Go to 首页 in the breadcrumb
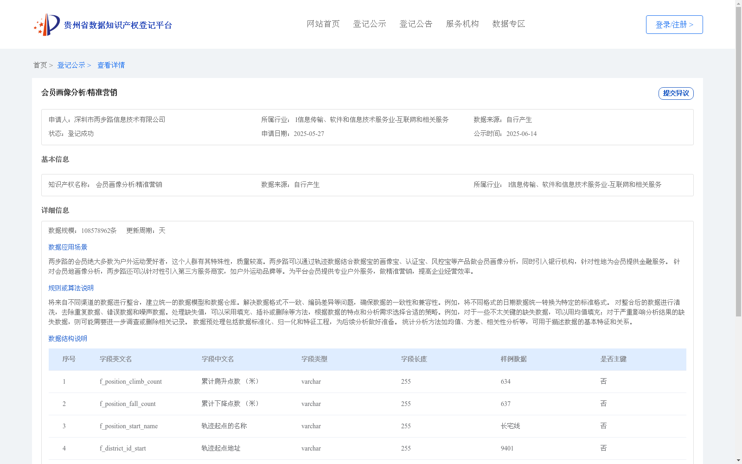This screenshot has width=742, height=464. tap(40, 65)
